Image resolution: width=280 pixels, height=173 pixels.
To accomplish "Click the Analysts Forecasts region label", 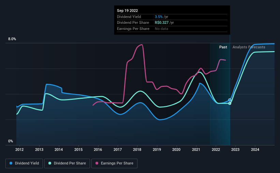I will (249, 47).
